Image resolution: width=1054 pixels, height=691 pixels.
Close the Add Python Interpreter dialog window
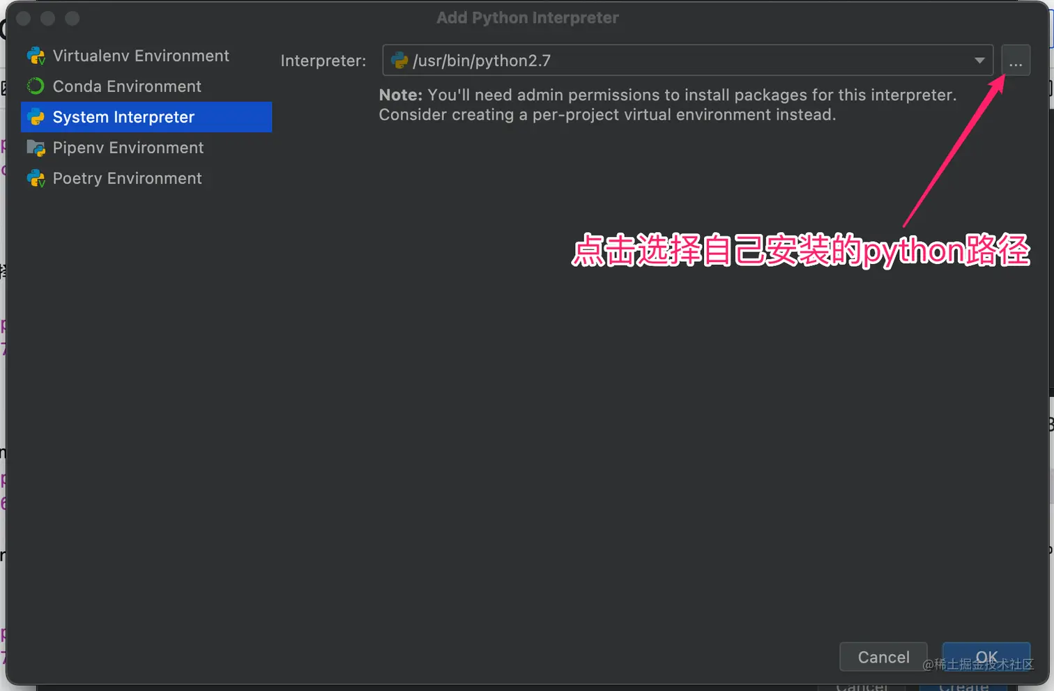pos(23,18)
